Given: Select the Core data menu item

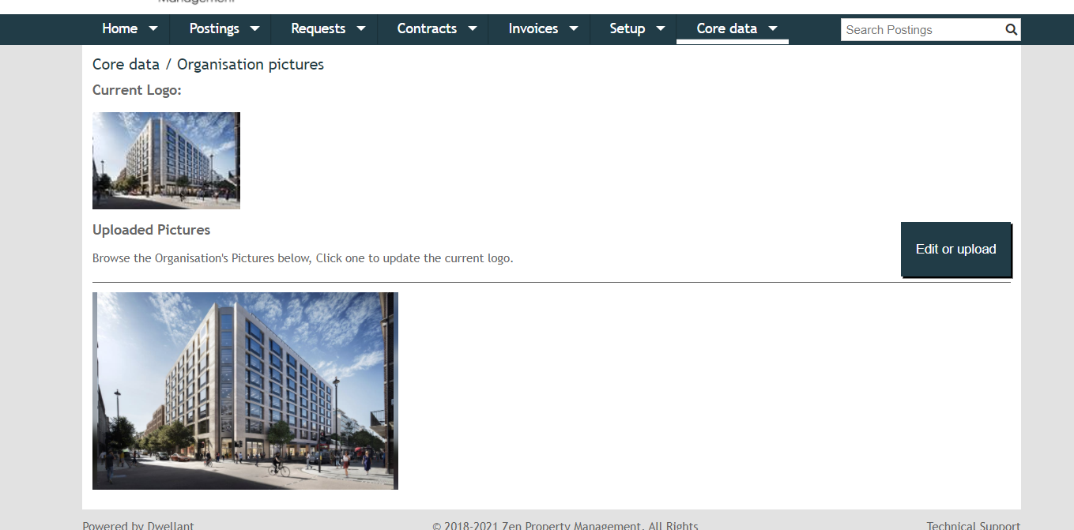Looking at the screenshot, I should pos(727,28).
